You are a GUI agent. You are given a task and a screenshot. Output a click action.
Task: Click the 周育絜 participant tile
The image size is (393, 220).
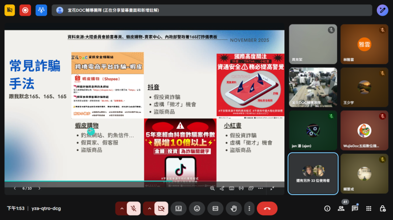click(313, 44)
